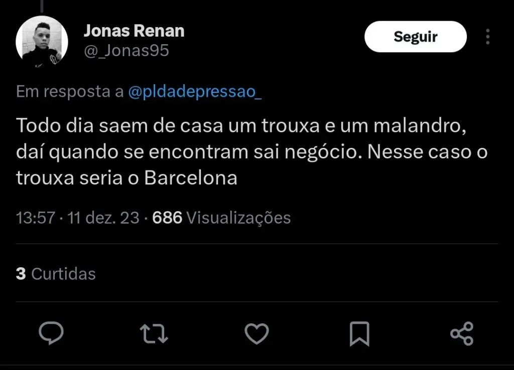Open the @pldadepressao_ mention link
The height and width of the screenshot is (370, 514).
pos(195,92)
